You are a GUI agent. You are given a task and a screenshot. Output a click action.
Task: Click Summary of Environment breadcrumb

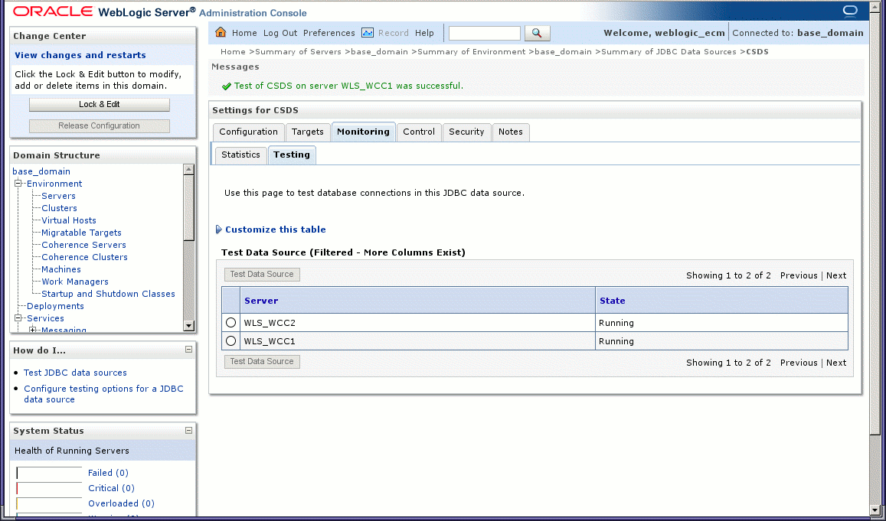coord(471,51)
